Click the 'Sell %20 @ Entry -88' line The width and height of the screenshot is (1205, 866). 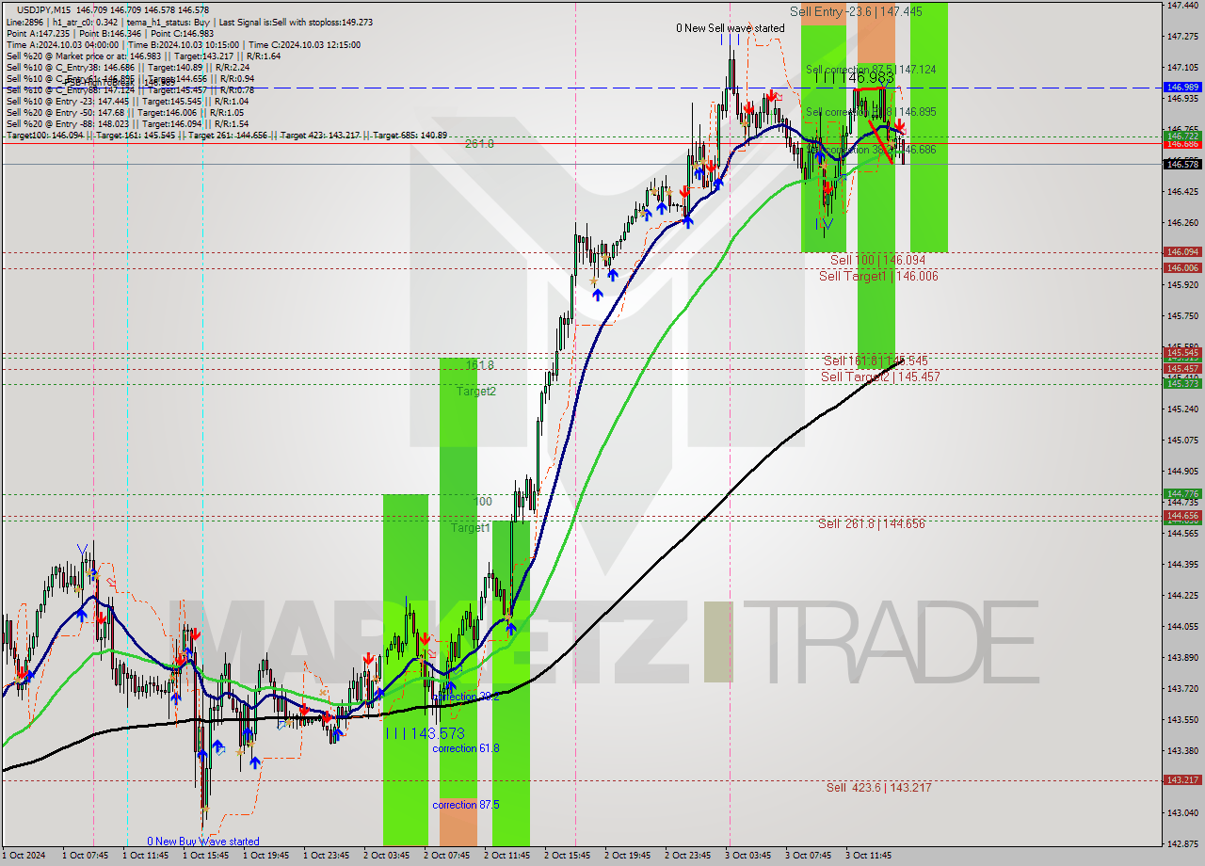pyautogui.click(x=127, y=123)
